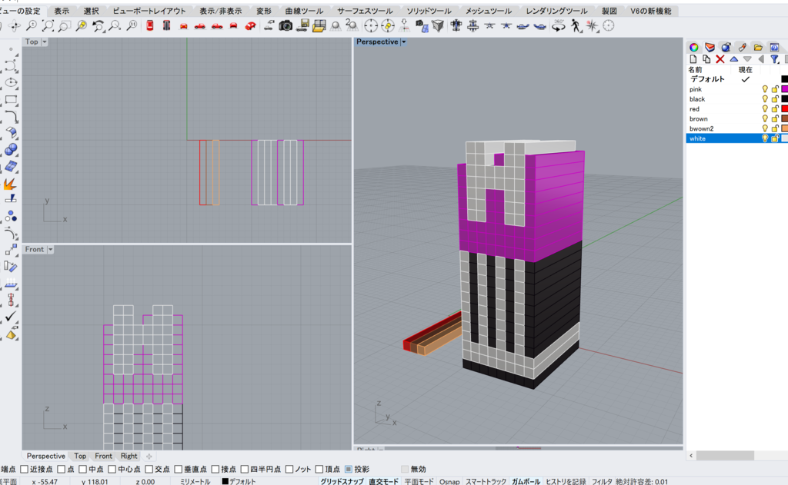This screenshot has height=485, width=788.
Task: Open the Perspective viewport title dropdown arrow
Action: 403,42
